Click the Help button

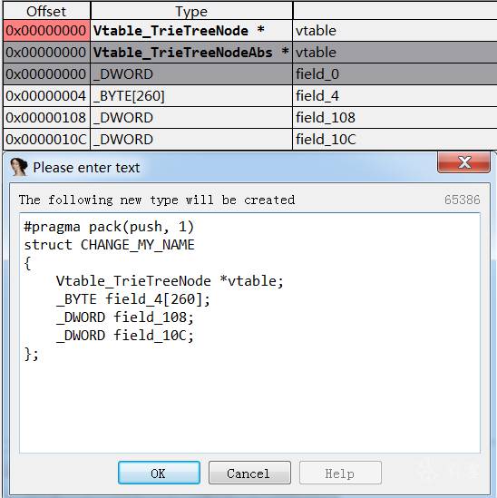pyautogui.click(x=340, y=473)
